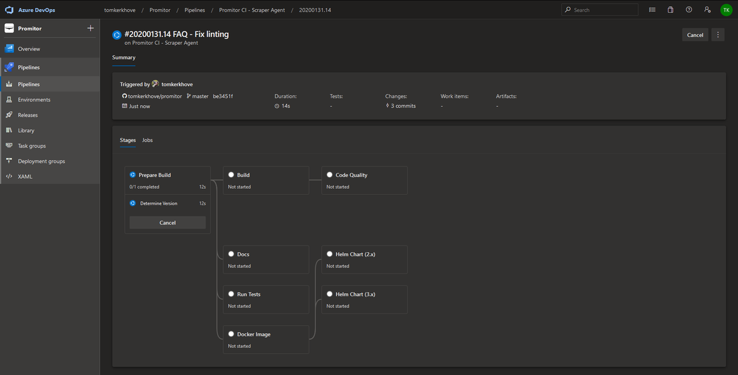Click the Docs stage status icon
Screen dimensions: 738x375
[231, 254]
